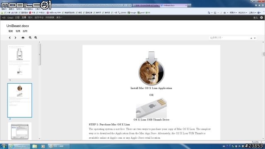This screenshot has width=265, height=149.
Task: Refresh the page from address bar
Action: click(x=128, y=5)
